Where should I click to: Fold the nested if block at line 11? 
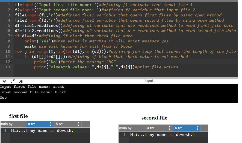tap(12, 57)
